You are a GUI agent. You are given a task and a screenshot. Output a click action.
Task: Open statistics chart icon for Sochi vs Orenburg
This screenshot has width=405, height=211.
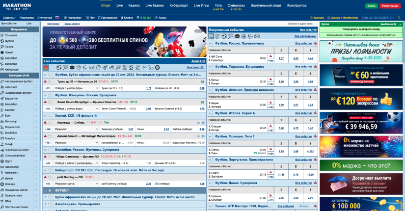tap(270, 56)
